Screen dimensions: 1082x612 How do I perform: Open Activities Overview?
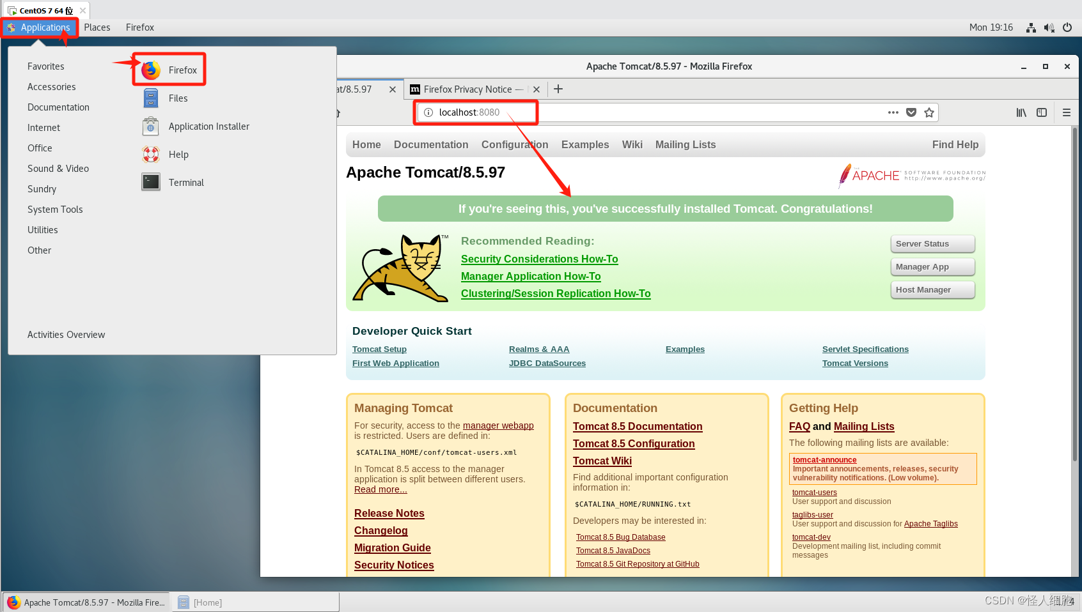[66, 335]
